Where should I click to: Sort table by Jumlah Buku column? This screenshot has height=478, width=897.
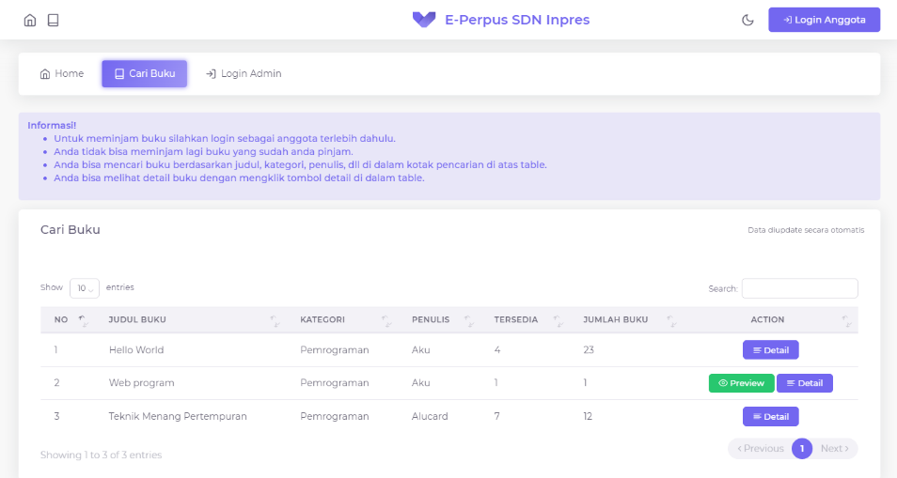pyautogui.click(x=627, y=319)
